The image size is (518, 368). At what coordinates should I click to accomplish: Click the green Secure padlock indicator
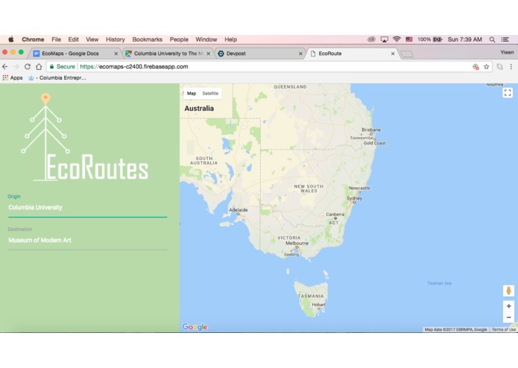62,66
